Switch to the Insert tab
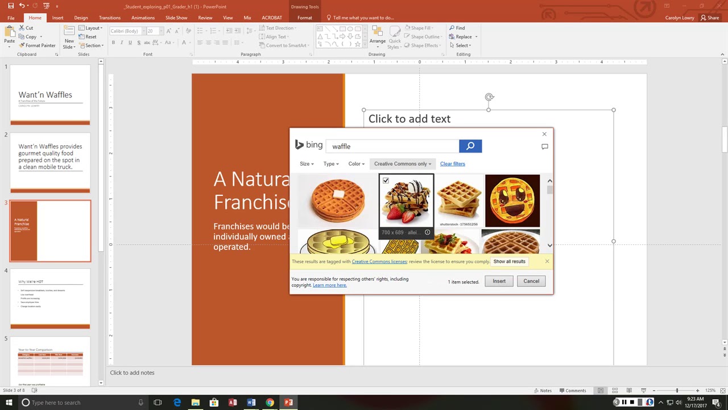Viewport: 728px width, 410px height. tap(57, 18)
